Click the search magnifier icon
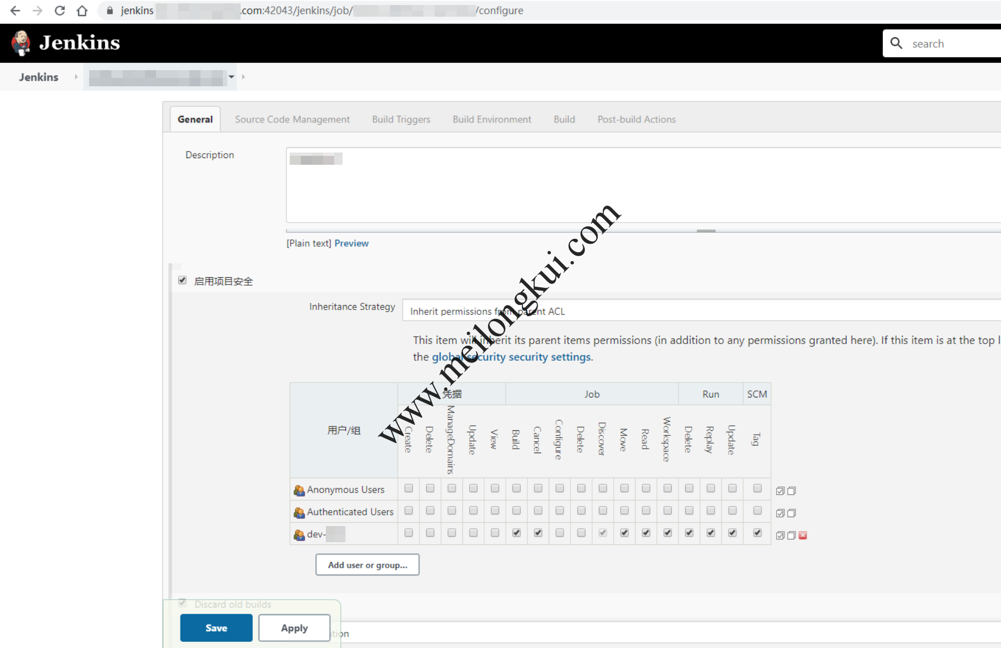Viewport: 1001px width, 648px height. coord(896,43)
